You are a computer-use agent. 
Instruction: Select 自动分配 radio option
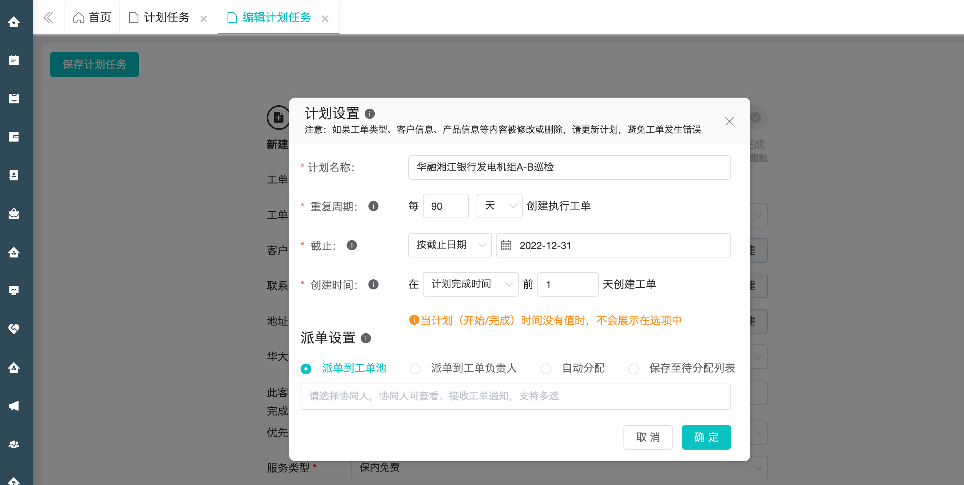pos(546,369)
